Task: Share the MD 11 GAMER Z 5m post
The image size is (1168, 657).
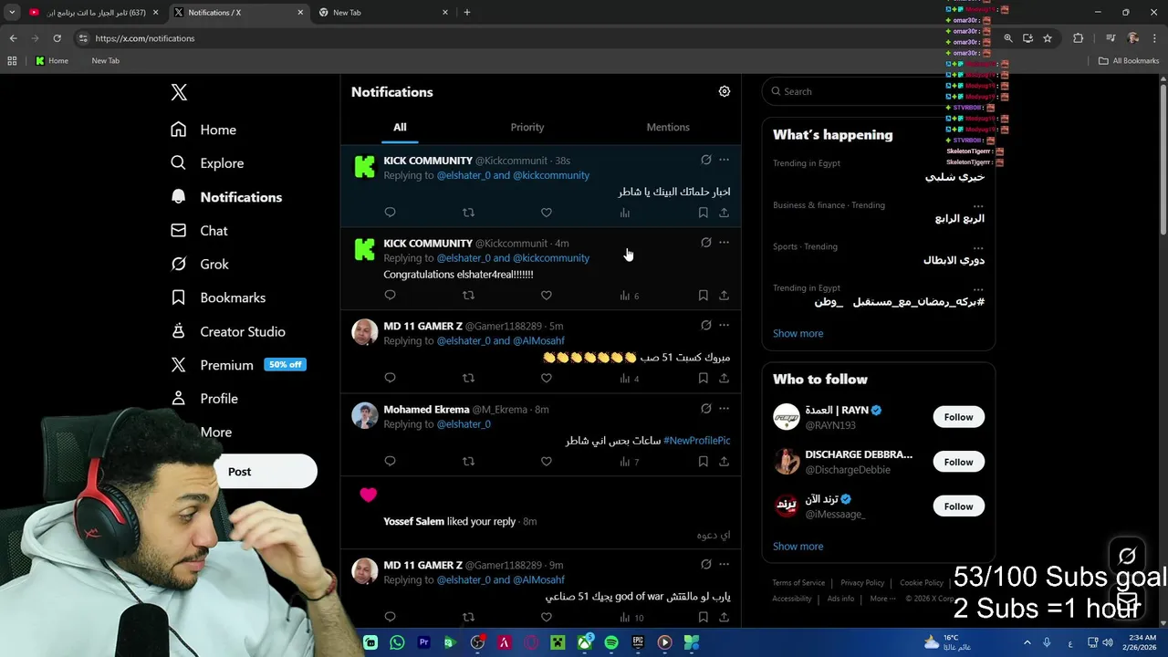Action: (x=724, y=378)
